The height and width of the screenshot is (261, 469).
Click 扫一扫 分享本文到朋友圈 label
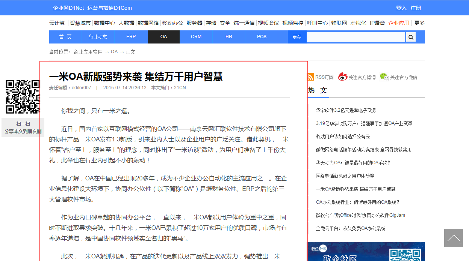click(x=23, y=127)
